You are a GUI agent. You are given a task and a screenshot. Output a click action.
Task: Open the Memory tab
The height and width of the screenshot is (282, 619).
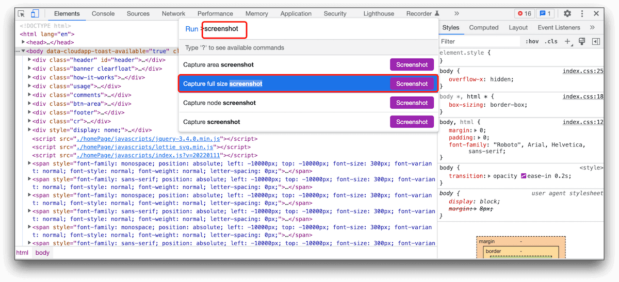256,14
